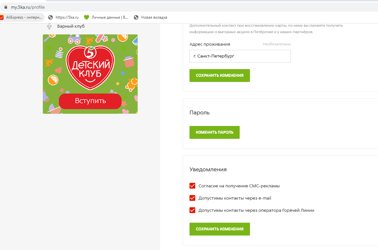Click the red Вступить button
Viewport: 378px width, 250px height.
coord(90,101)
